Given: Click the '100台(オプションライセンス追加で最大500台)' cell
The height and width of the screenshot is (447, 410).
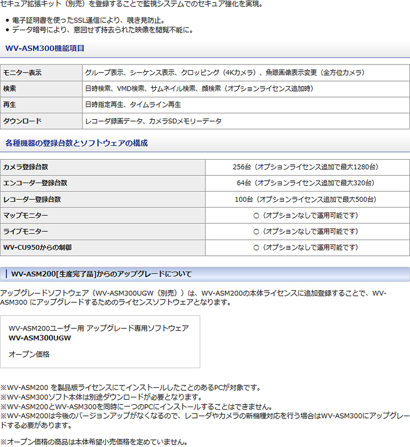Looking at the screenshot, I should pyautogui.click(x=307, y=200).
